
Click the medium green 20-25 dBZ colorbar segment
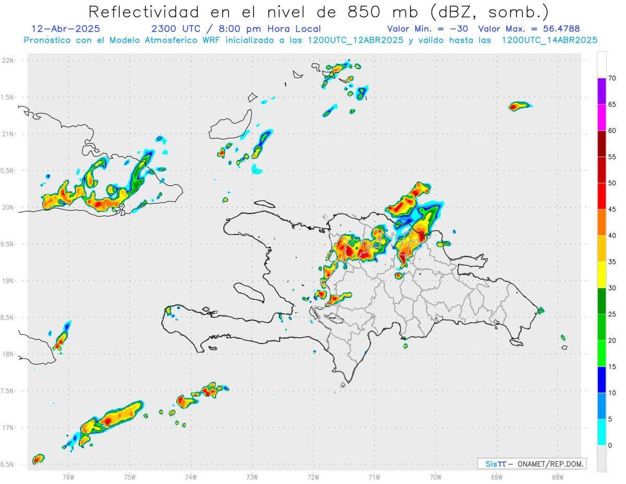coord(601,327)
